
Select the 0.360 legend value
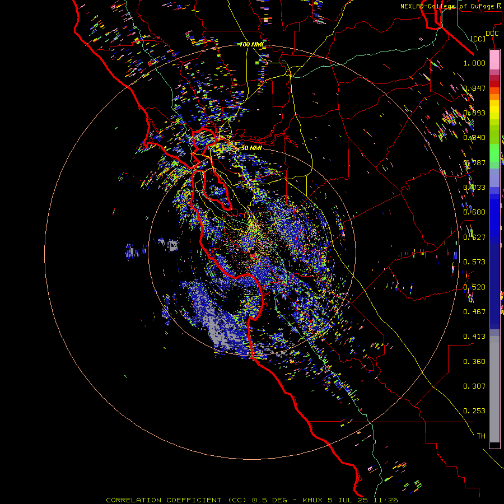474,362
